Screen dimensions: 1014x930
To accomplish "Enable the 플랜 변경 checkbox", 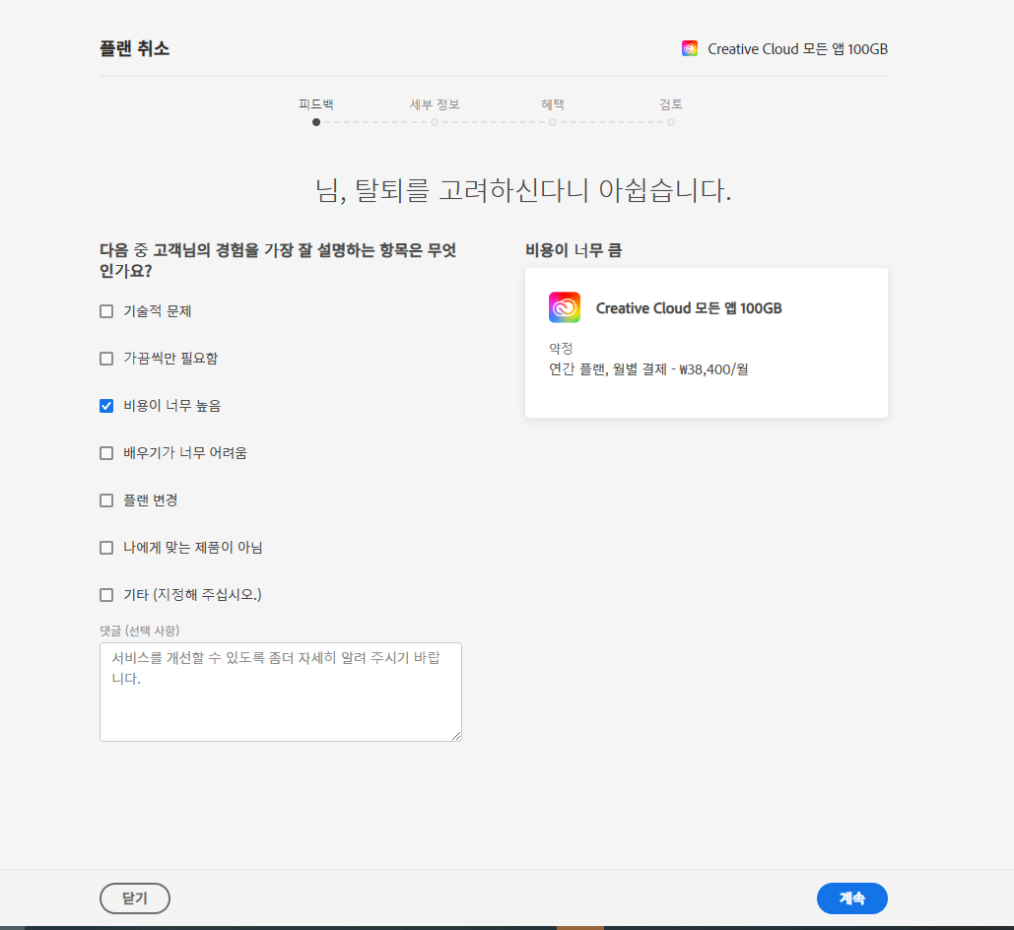I will [x=106, y=500].
